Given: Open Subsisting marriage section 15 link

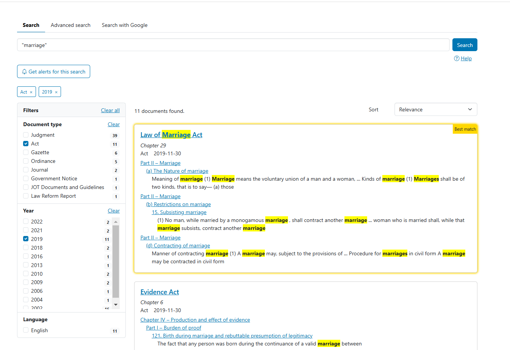Looking at the screenshot, I should [179, 212].
